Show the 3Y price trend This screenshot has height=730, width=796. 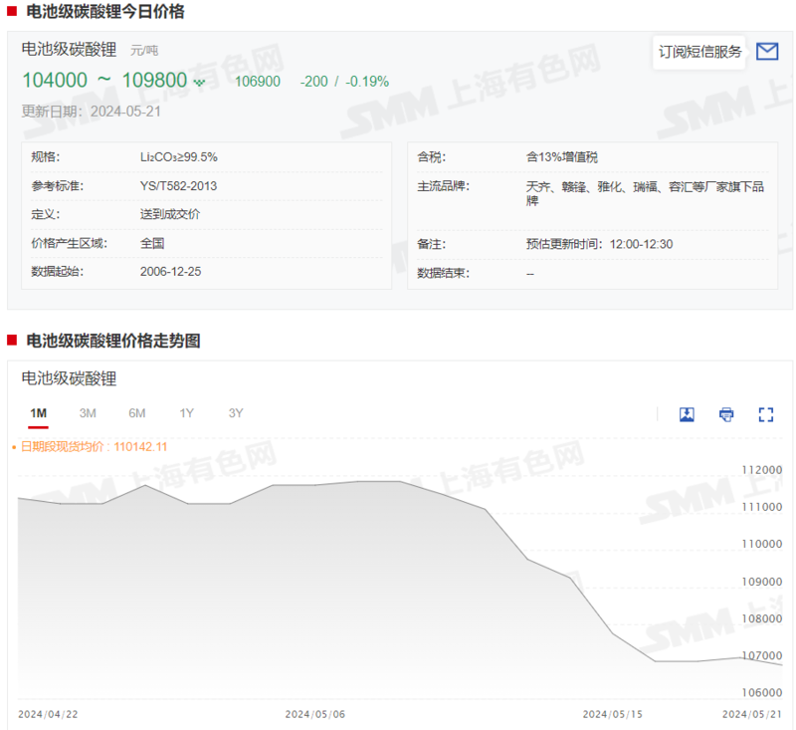coord(236,413)
